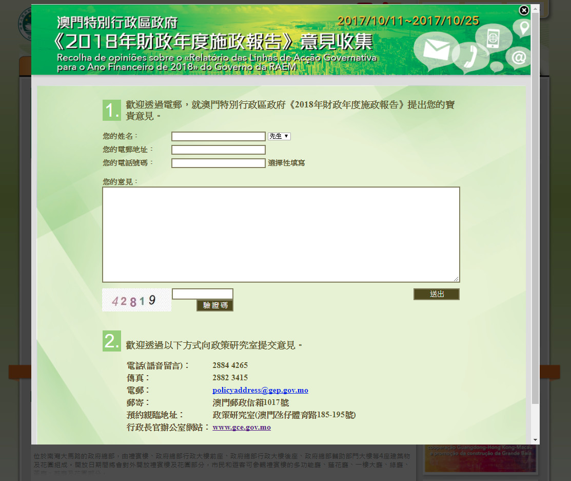Visit the www.gce.gov.mo website link
This screenshot has width=571, height=481.
point(241,428)
